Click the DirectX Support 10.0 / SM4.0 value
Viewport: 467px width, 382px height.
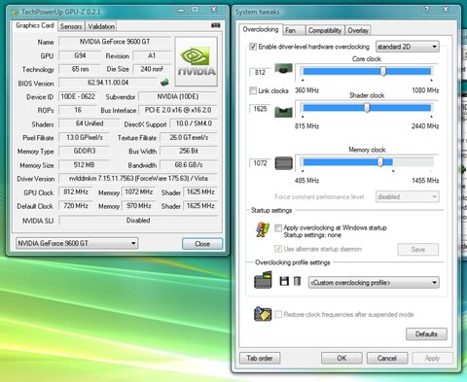pyautogui.click(x=194, y=123)
